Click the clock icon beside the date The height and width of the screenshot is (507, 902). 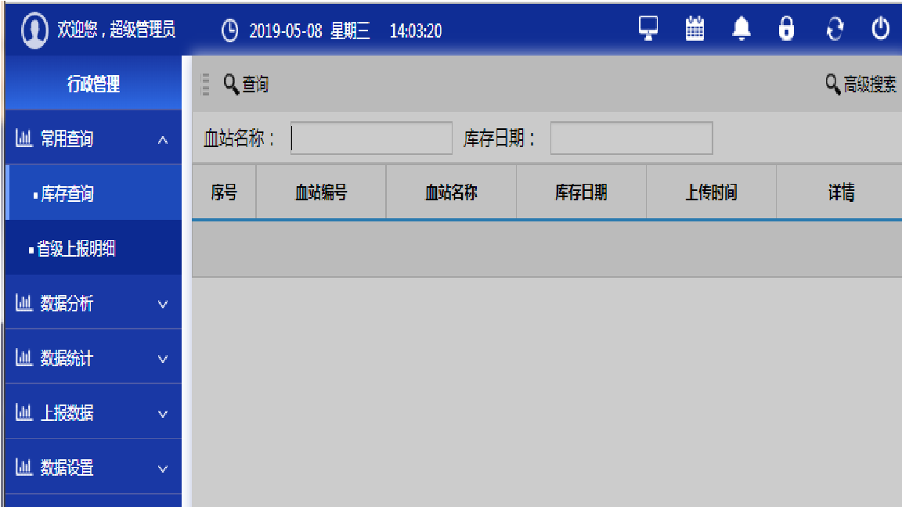(x=229, y=31)
